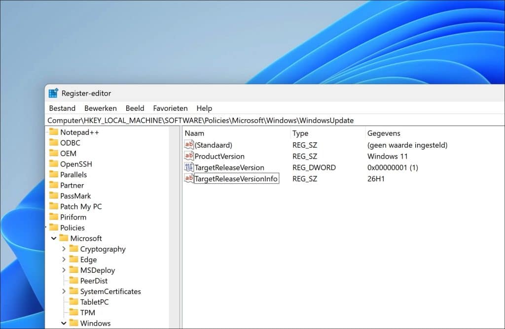This screenshot has width=505, height=329.
Task: Open the Bewerken menu
Action: tap(101, 108)
